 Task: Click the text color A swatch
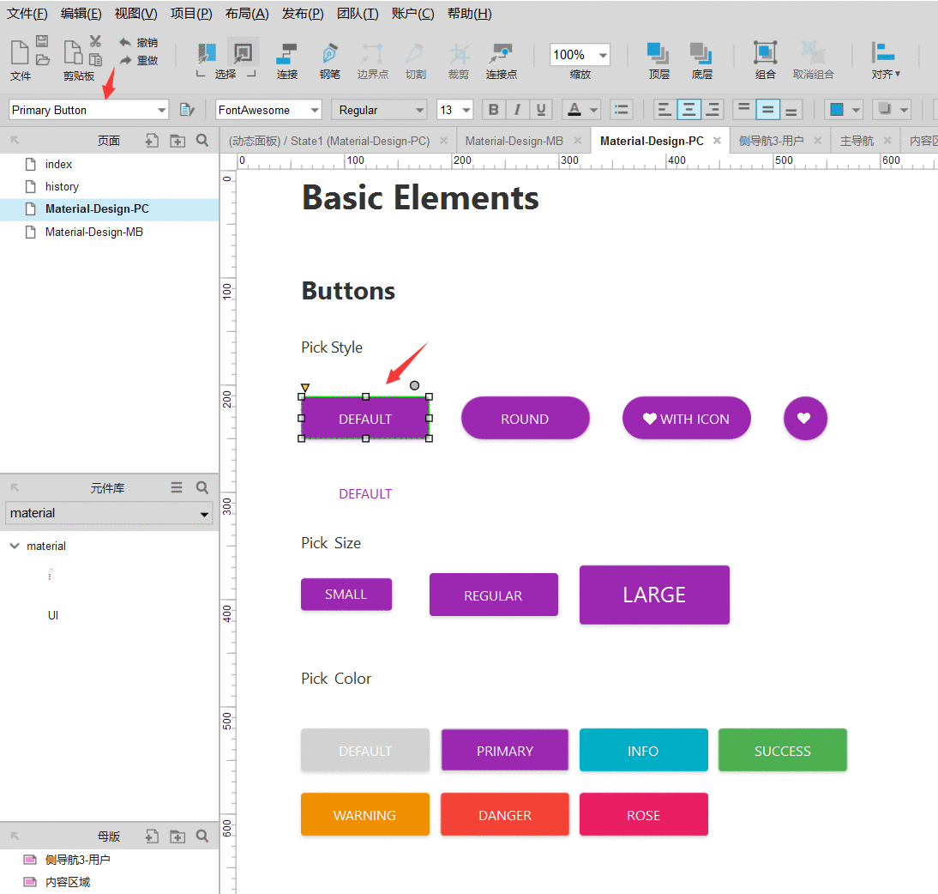574,110
